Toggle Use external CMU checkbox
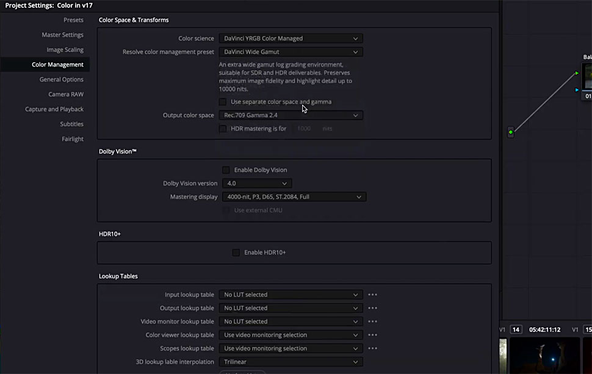Image resolution: width=592 pixels, height=374 pixels. click(226, 210)
